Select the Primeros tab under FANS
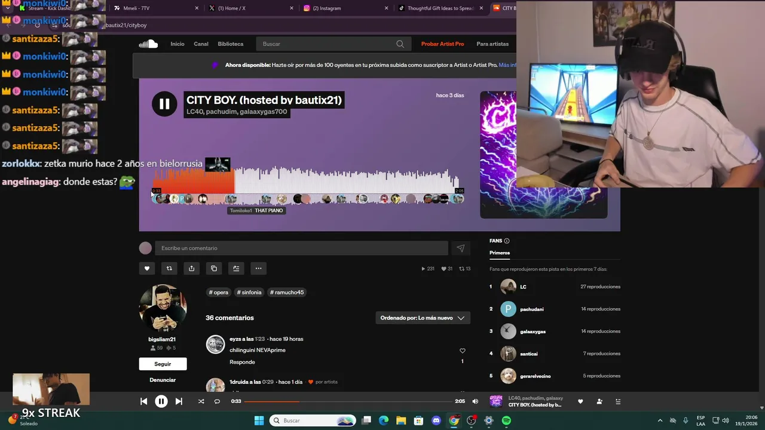Image resolution: width=765 pixels, height=430 pixels. tap(500, 253)
